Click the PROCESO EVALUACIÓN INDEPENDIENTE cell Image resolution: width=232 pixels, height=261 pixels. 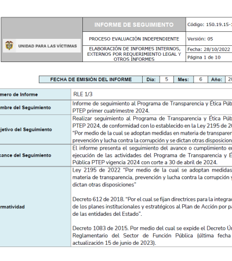(x=134, y=39)
